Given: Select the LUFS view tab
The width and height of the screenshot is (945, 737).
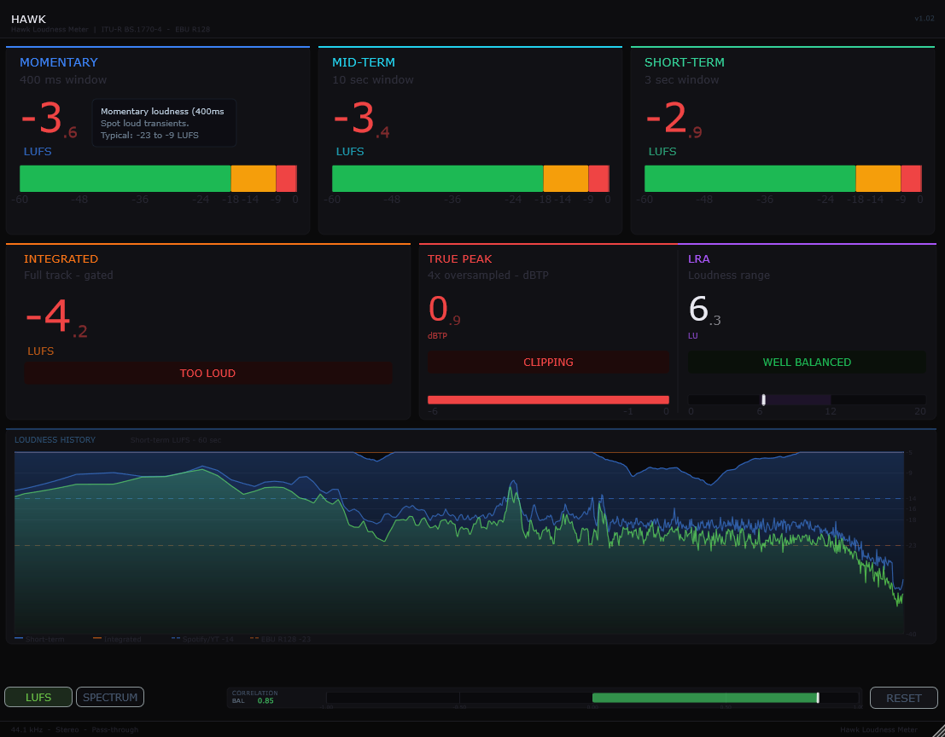Looking at the screenshot, I should pyautogui.click(x=38, y=697).
